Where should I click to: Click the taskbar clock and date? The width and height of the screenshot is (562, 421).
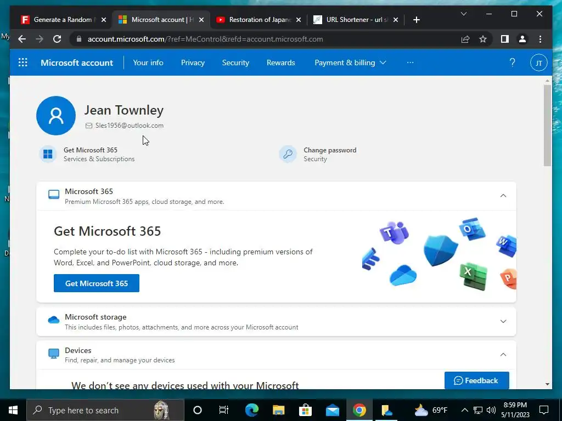click(515, 410)
